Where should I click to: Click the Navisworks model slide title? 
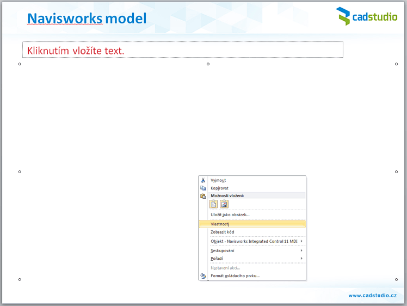click(x=87, y=19)
